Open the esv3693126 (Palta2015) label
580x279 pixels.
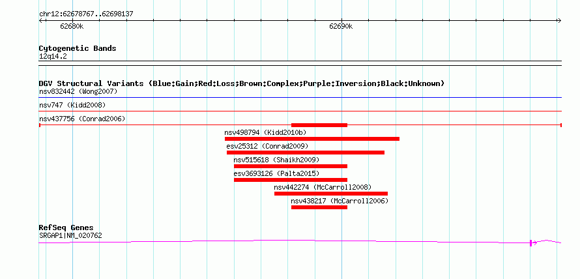coord(276,173)
